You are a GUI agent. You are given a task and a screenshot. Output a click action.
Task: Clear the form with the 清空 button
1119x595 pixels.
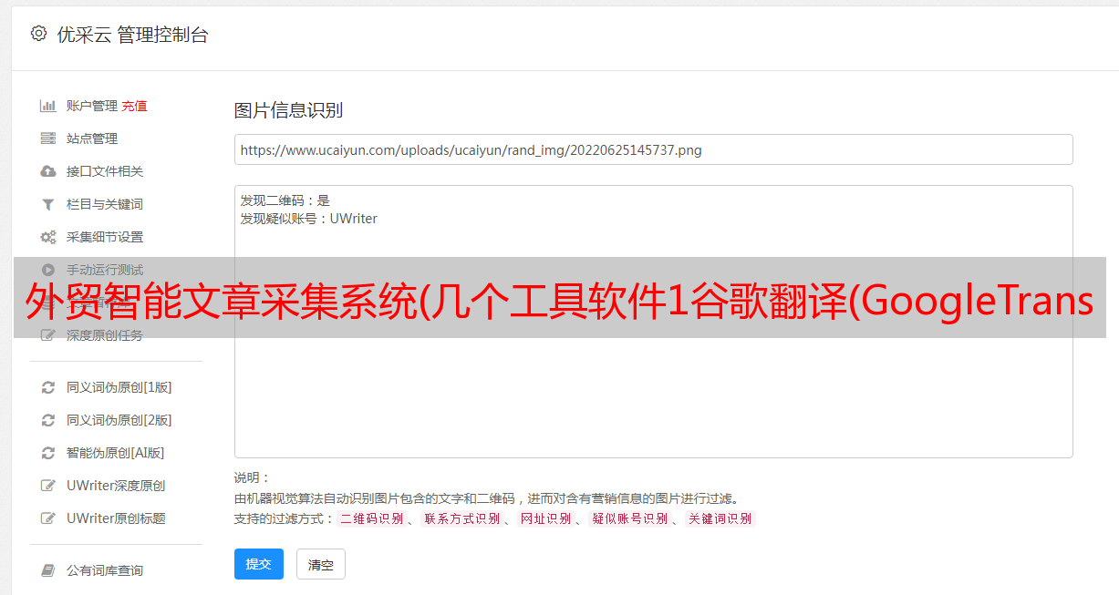point(321,564)
